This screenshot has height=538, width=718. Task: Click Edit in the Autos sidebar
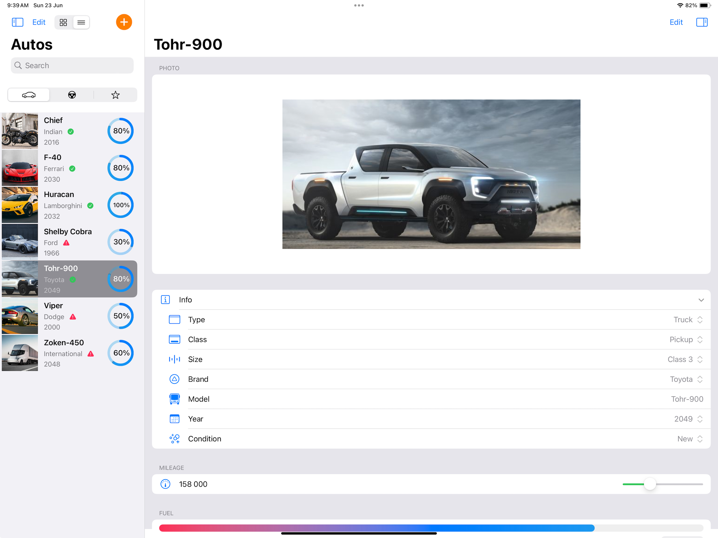coord(39,22)
